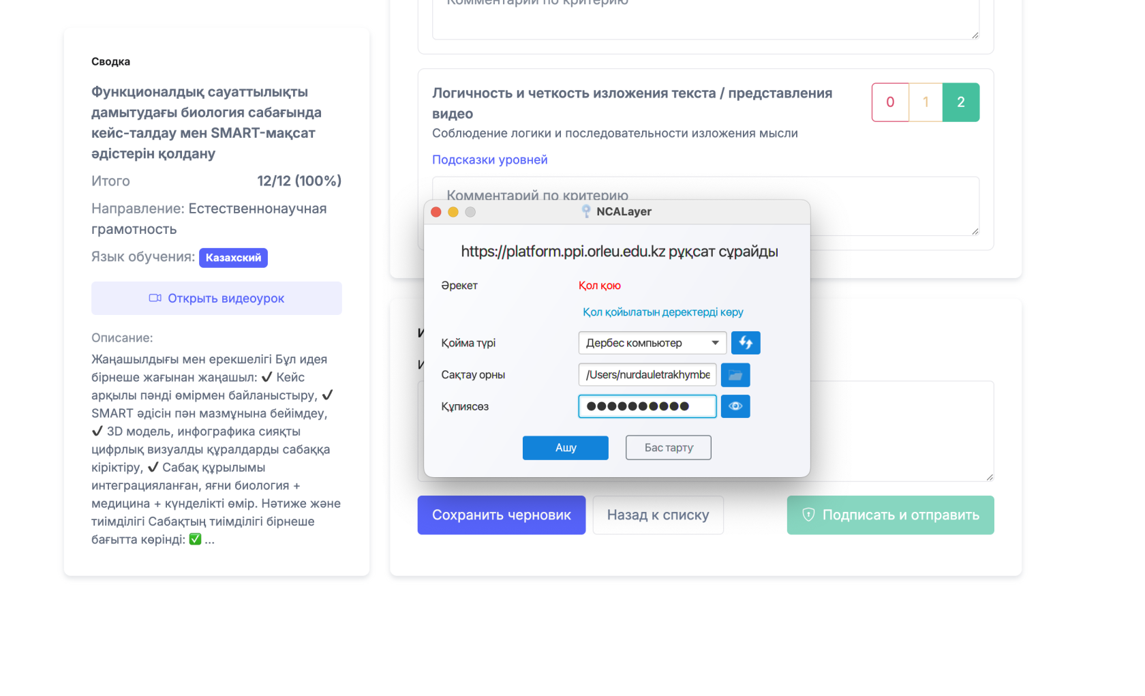1145x696 pixels.
Task: Open Подсказки уровней
Action: click(489, 159)
